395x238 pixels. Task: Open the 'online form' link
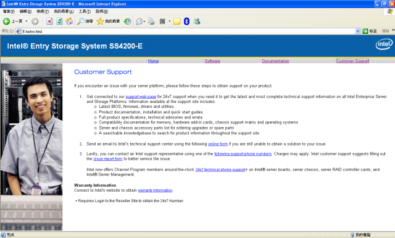(x=218, y=144)
